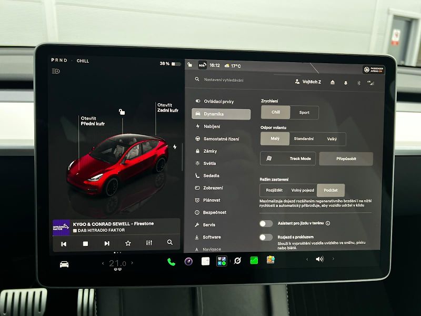Select the Dynamika settings section
Screen dimensions: 421x316
[221, 114]
